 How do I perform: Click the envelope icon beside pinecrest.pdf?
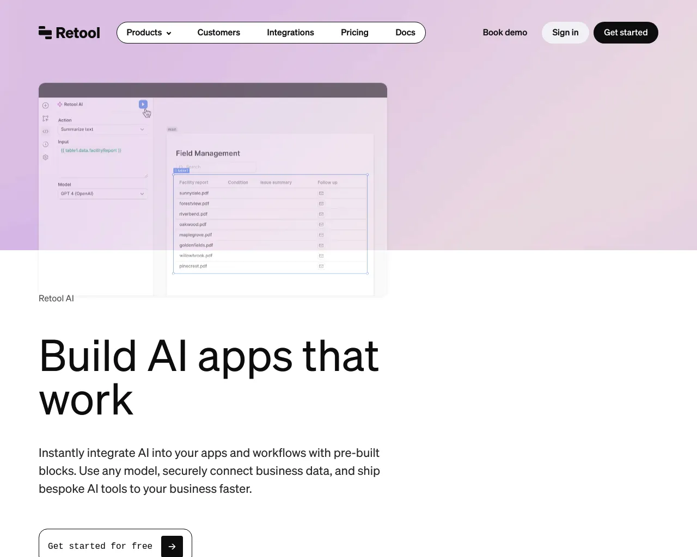click(x=321, y=266)
